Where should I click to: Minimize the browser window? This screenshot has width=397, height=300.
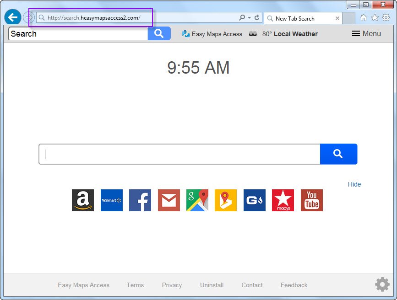pyautogui.click(x=353, y=5)
